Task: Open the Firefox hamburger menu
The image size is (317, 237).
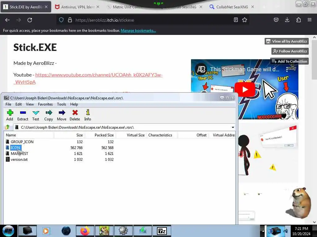Action: tap(309, 20)
